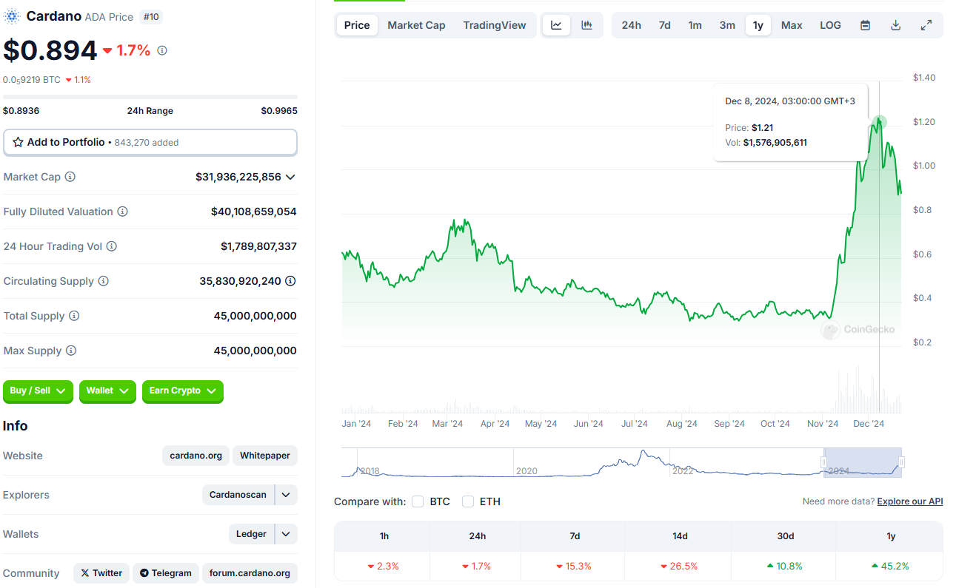Open the Ledger wallet link
This screenshot has width=956, height=588.
[251, 534]
